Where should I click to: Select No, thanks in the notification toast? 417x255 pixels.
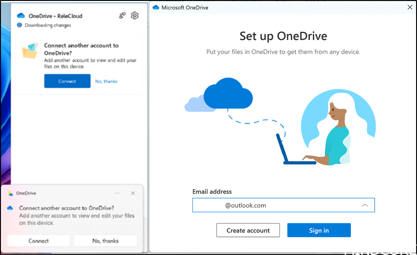(x=105, y=241)
